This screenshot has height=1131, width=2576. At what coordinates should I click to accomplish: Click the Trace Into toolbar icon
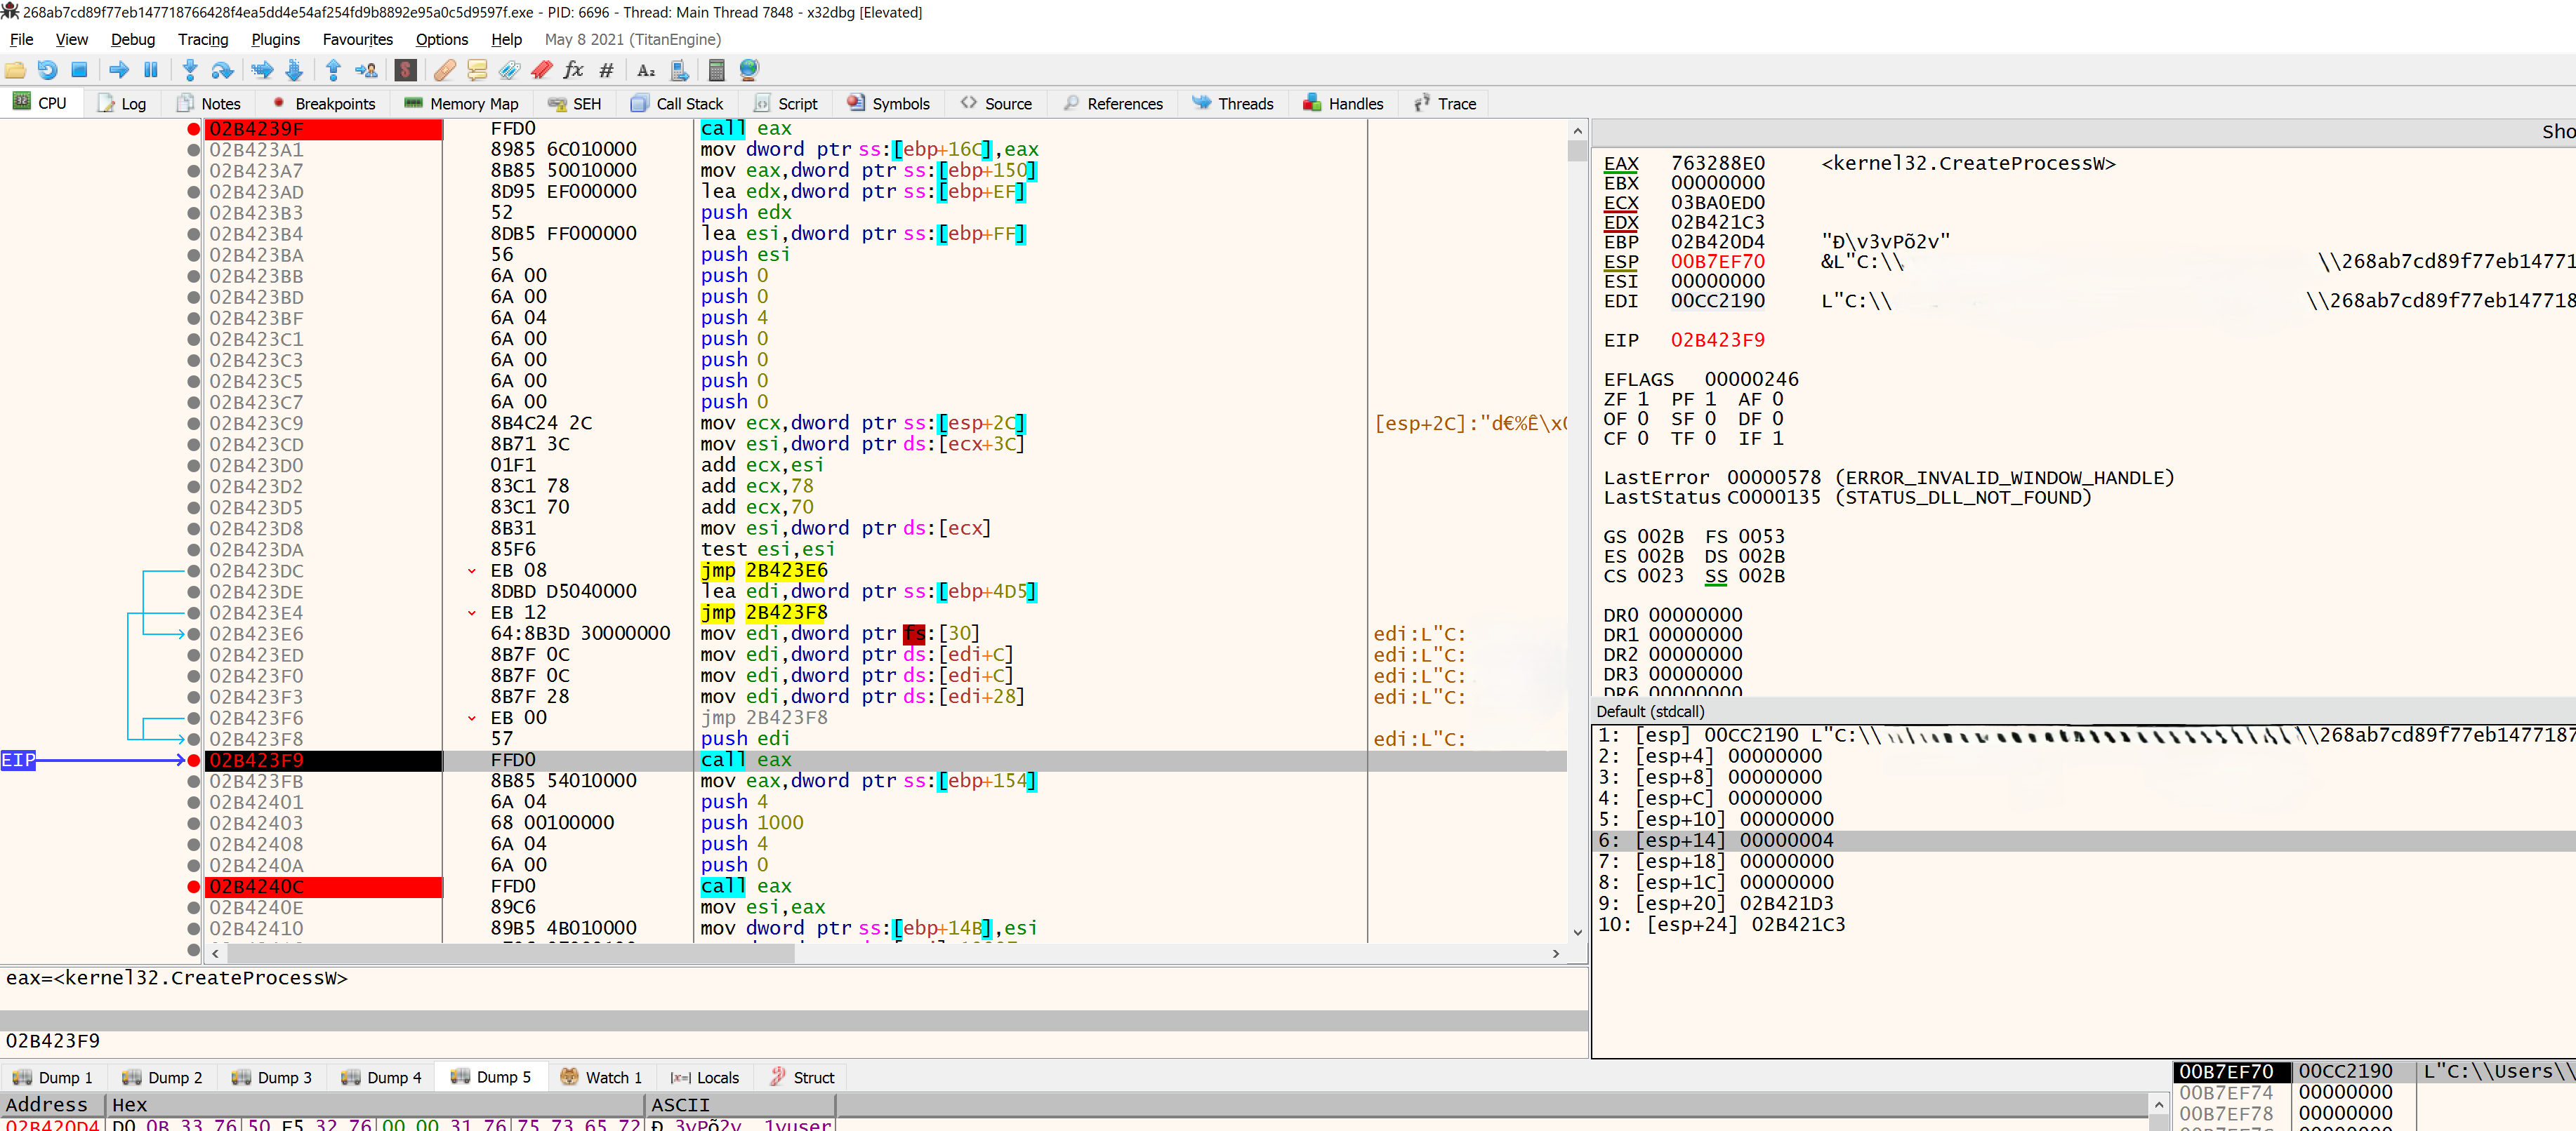click(262, 70)
